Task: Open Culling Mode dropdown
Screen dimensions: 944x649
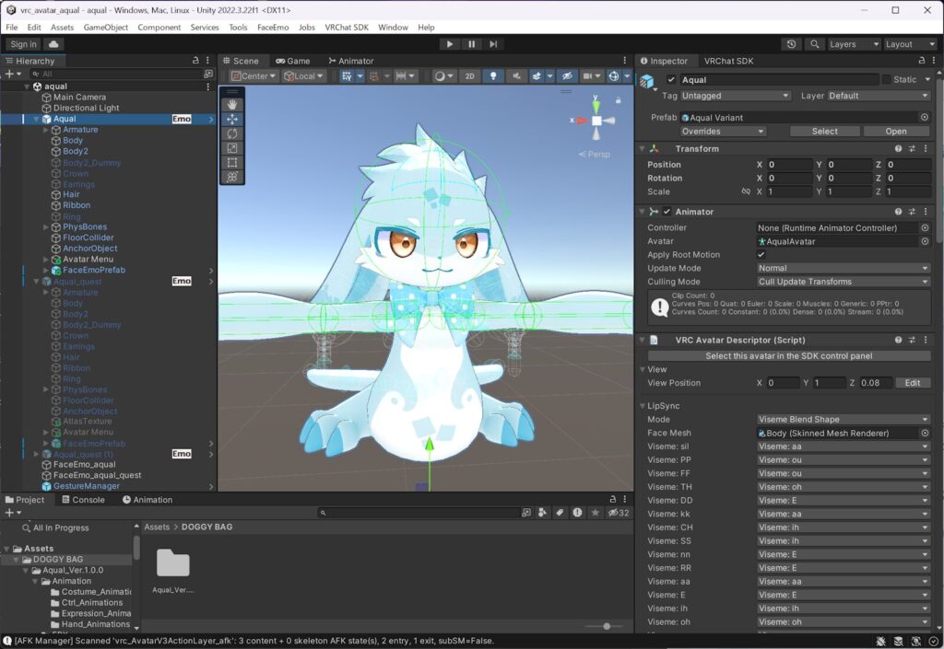Action: click(x=843, y=282)
